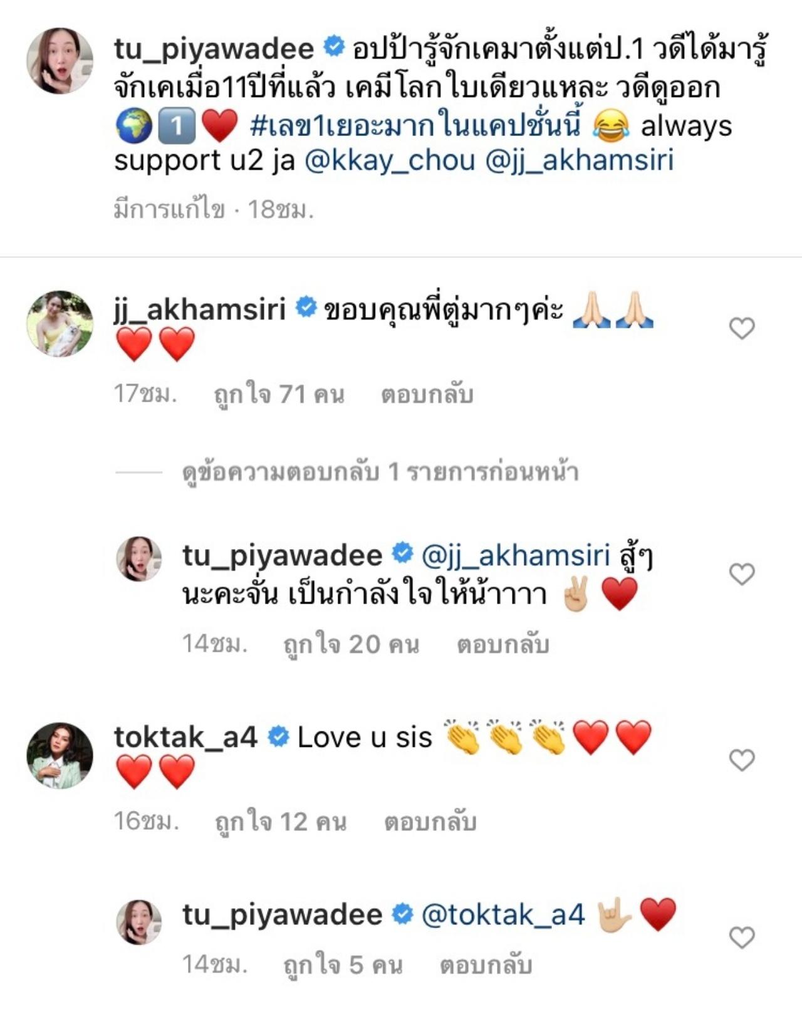Open jj_akhamsiri's profile avatar
The width and height of the screenshot is (802, 1024).
[x=60, y=323]
